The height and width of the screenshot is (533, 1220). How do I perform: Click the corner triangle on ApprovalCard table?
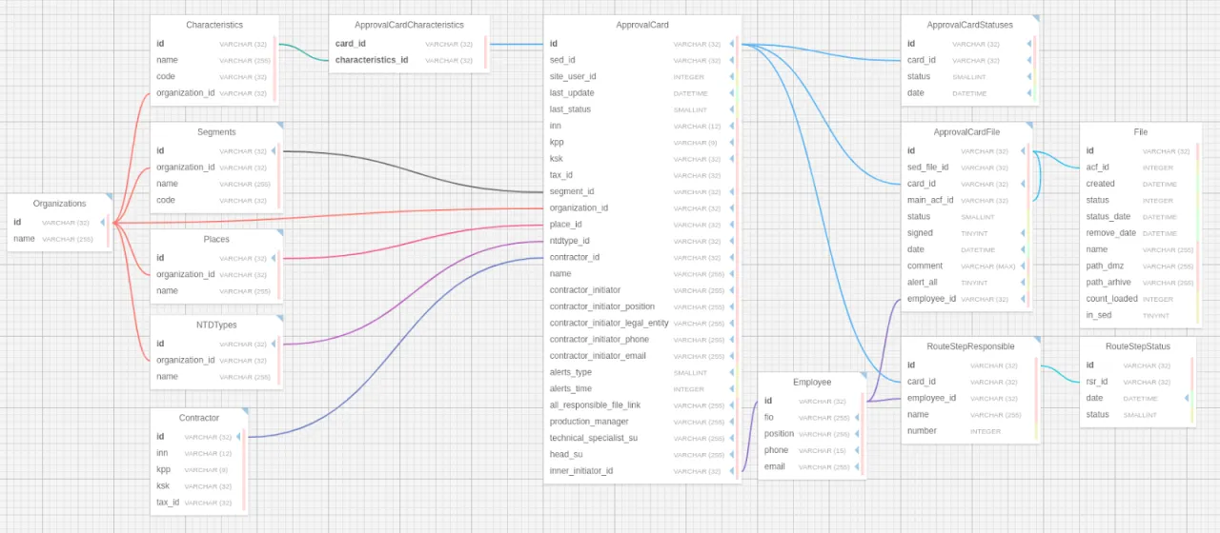[737, 19]
